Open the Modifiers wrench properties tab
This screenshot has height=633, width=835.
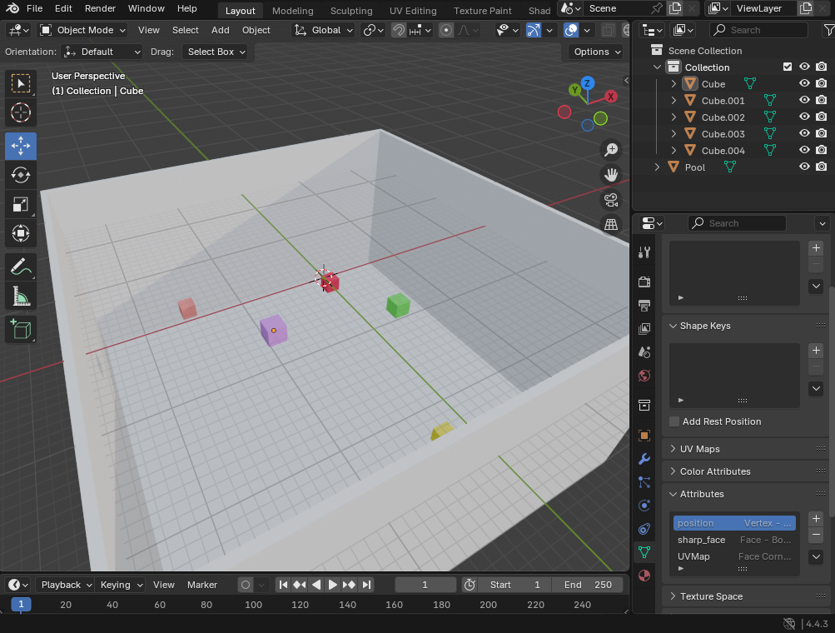point(644,459)
